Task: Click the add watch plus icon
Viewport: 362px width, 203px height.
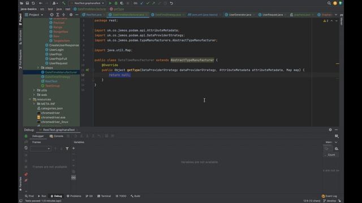Action: tap(74, 148)
